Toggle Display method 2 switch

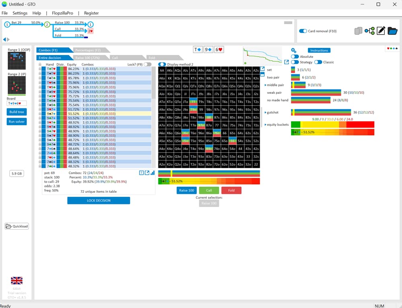pyautogui.click(x=162, y=65)
